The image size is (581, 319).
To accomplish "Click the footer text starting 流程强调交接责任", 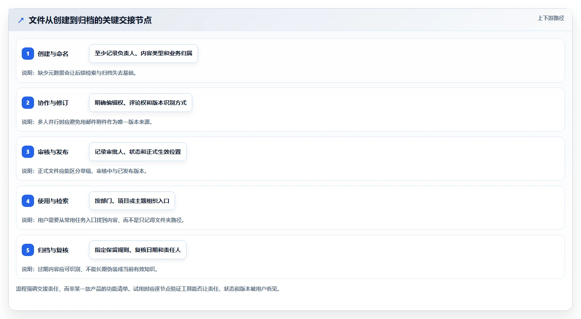I will 148,289.
